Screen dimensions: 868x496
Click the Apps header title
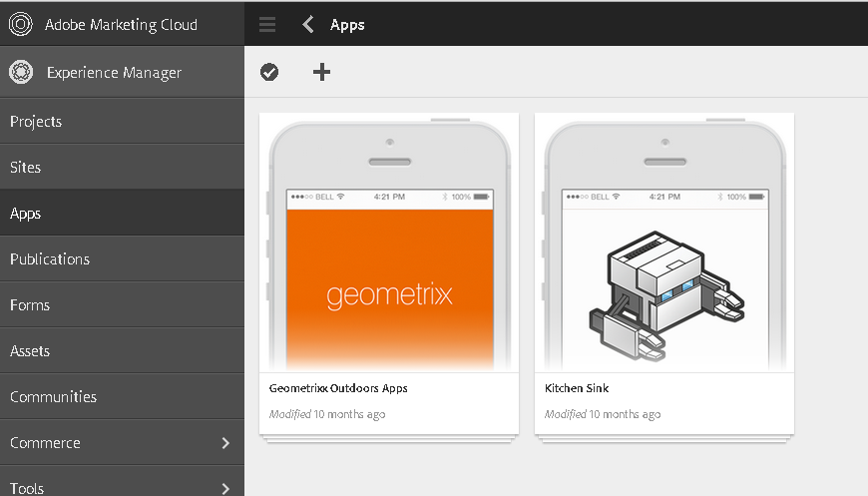[x=347, y=25]
